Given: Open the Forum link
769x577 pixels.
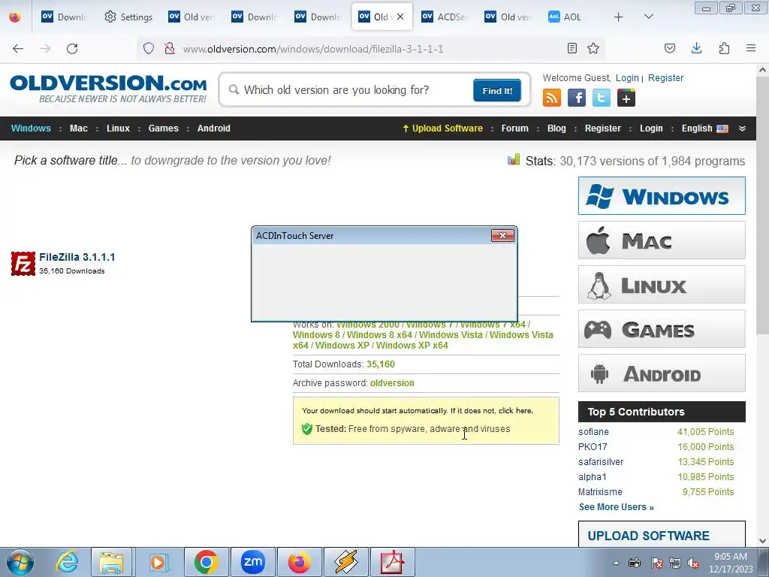Looking at the screenshot, I should coord(515,128).
